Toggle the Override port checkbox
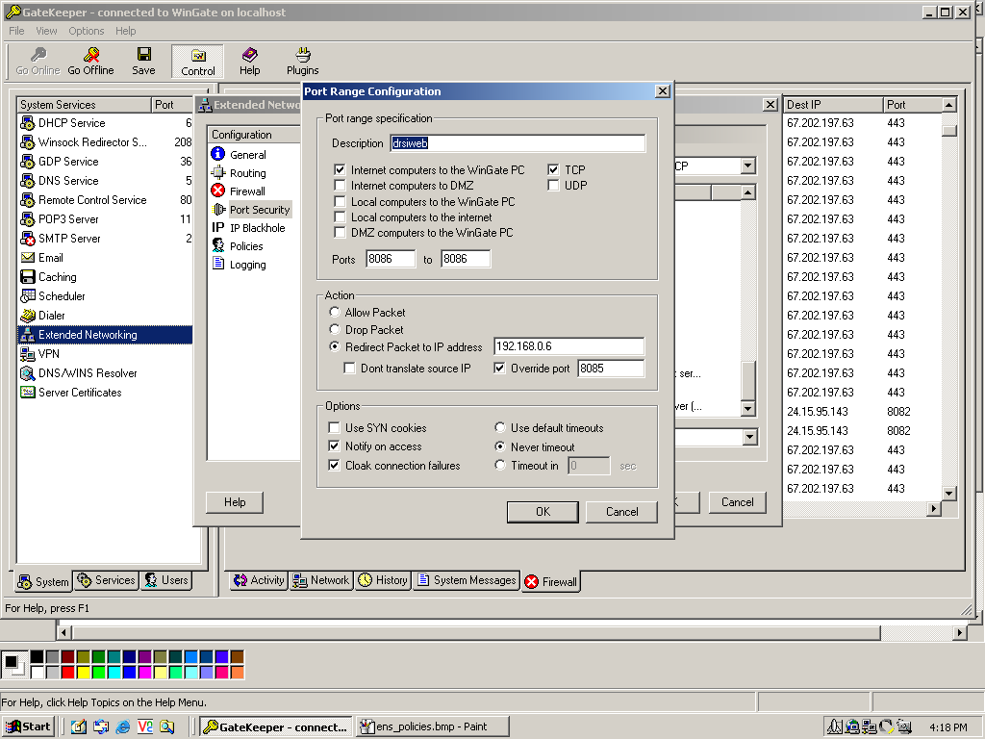This screenshot has height=739, width=985. [499, 369]
